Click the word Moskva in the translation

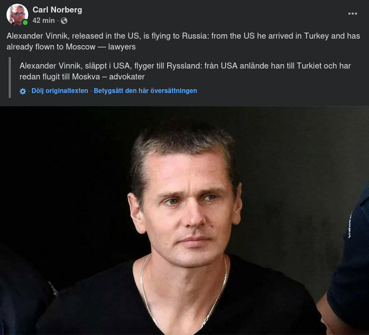pyautogui.click(x=86, y=77)
